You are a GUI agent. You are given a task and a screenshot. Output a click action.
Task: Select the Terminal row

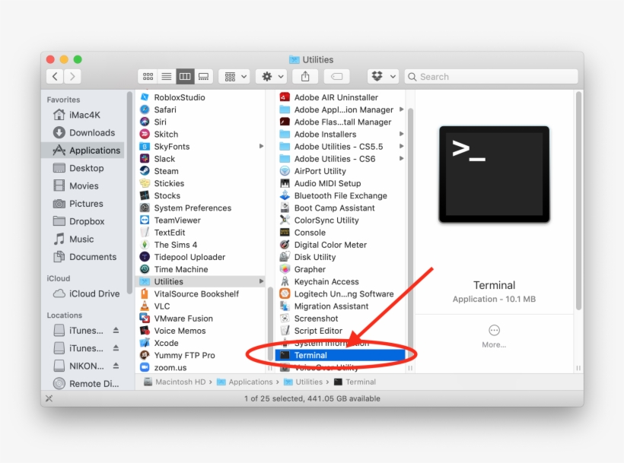coord(340,355)
